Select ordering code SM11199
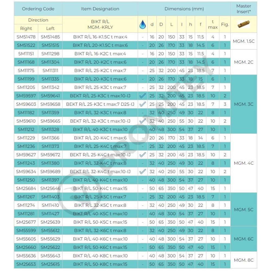 point(26,79)
